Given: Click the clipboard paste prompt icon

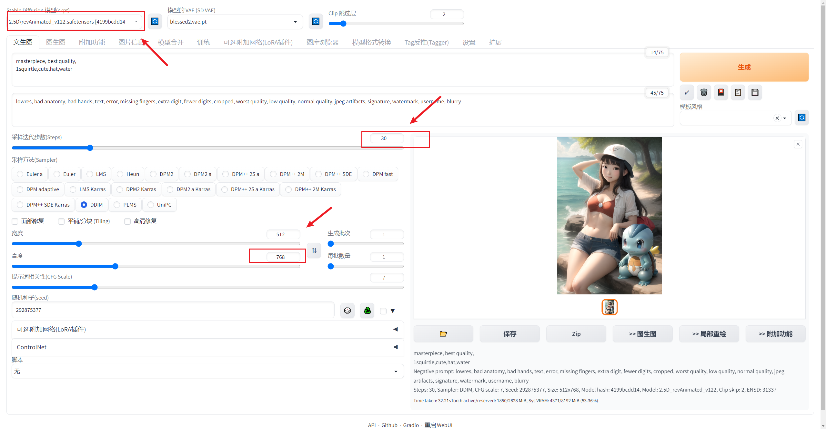Looking at the screenshot, I should (x=738, y=93).
